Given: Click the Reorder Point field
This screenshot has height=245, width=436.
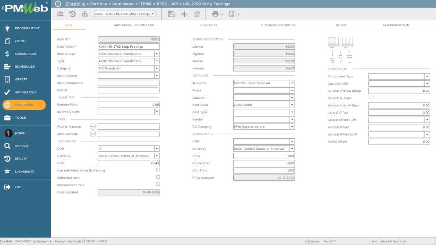Looking at the screenshot, I should [x=129, y=105].
